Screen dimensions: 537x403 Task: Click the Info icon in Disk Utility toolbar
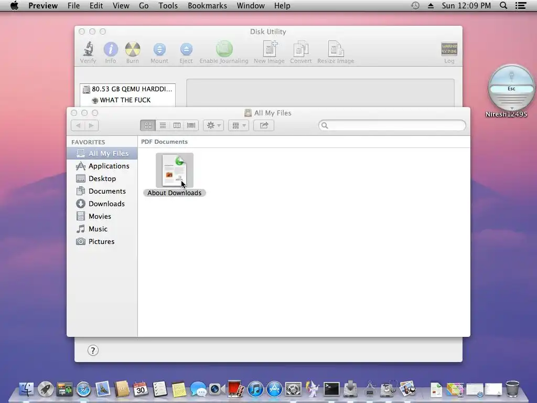point(111,49)
